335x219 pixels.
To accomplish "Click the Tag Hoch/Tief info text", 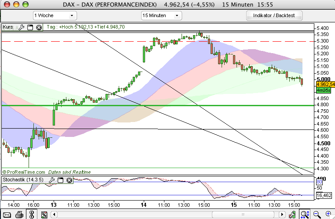I will tap(85, 27).
